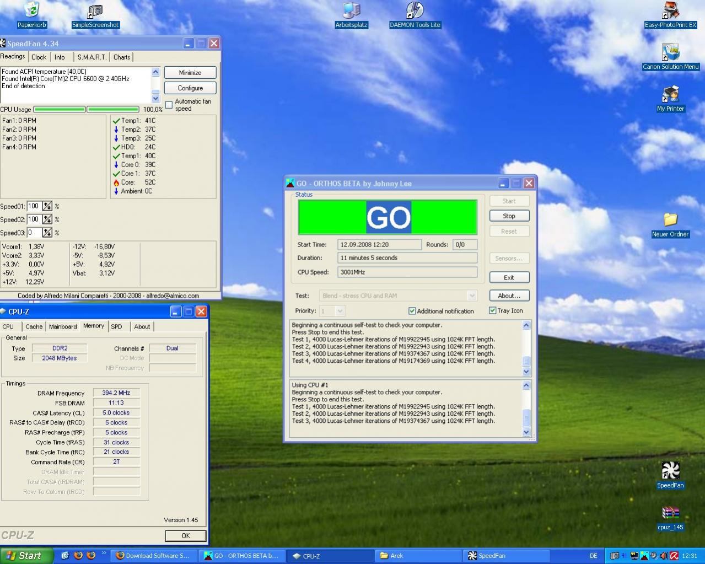
Task: Click the red Avira umbrella tray icon
Action: (674, 556)
